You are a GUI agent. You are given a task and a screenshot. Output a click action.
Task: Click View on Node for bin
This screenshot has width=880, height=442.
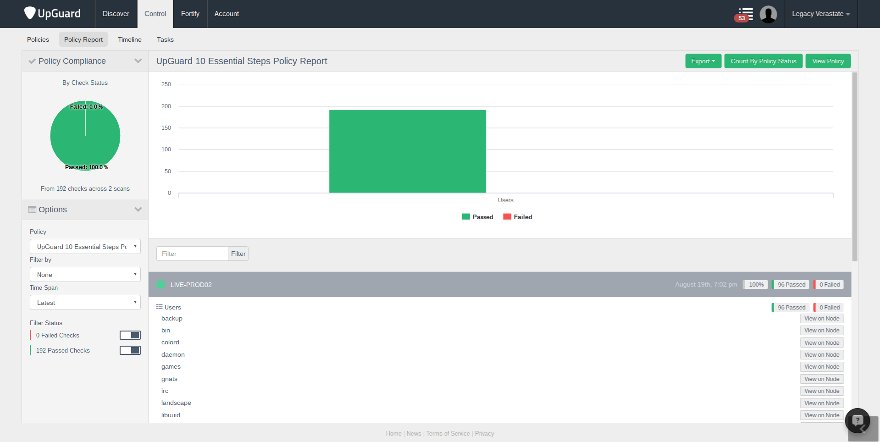(822, 331)
